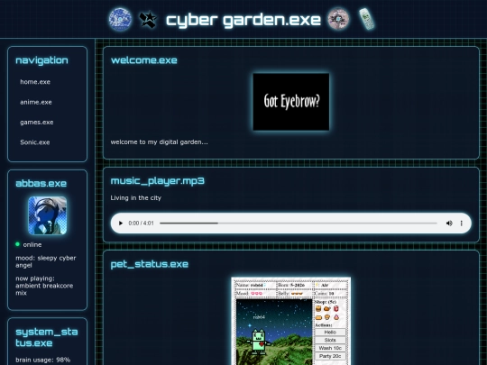Click the music_player.mp3 heading
This screenshot has height=365, width=487.
[158, 181]
